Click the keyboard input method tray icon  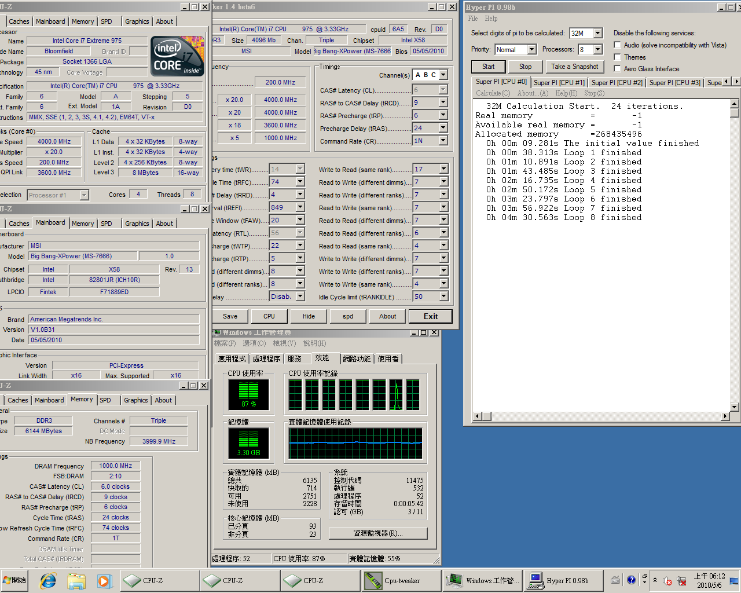click(615, 580)
